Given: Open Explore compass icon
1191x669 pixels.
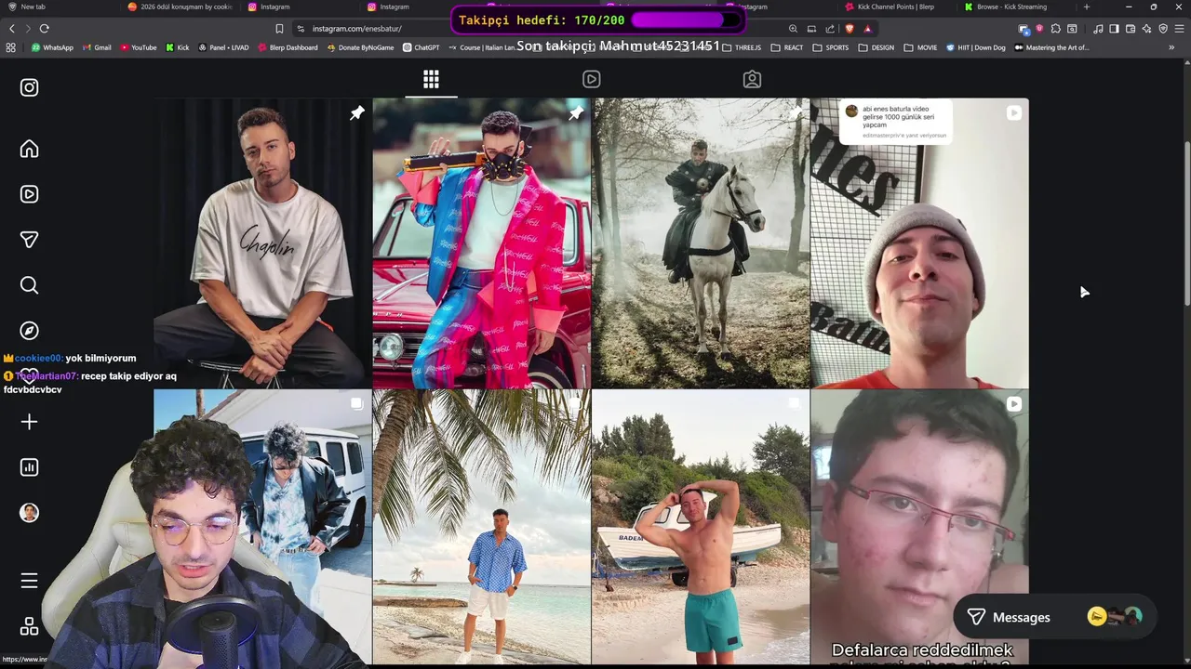Looking at the screenshot, I should 29,331.
